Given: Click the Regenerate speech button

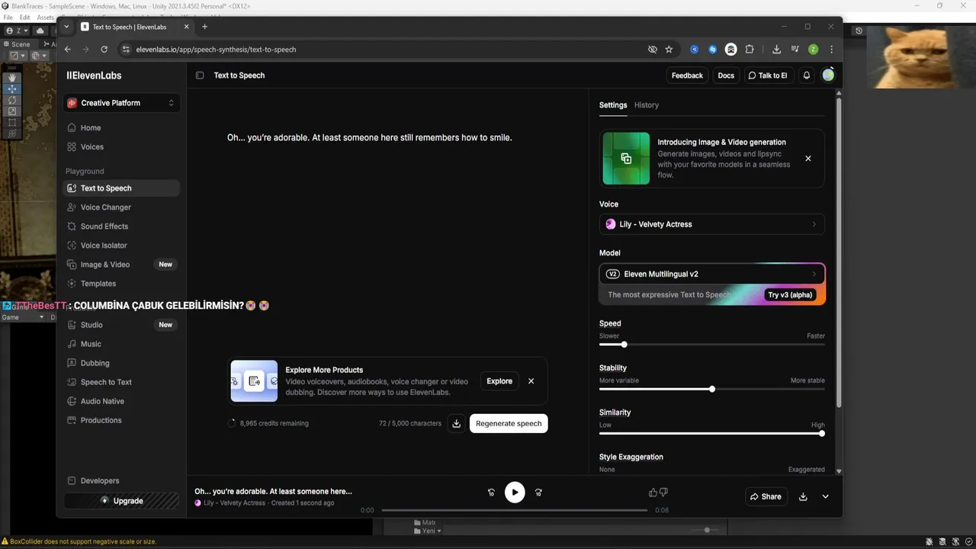Looking at the screenshot, I should (x=509, y=423).
